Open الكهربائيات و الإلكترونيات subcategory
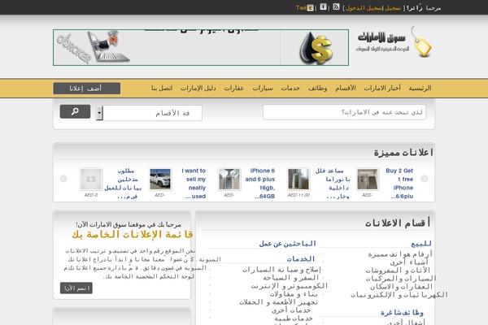 [399, 294]
